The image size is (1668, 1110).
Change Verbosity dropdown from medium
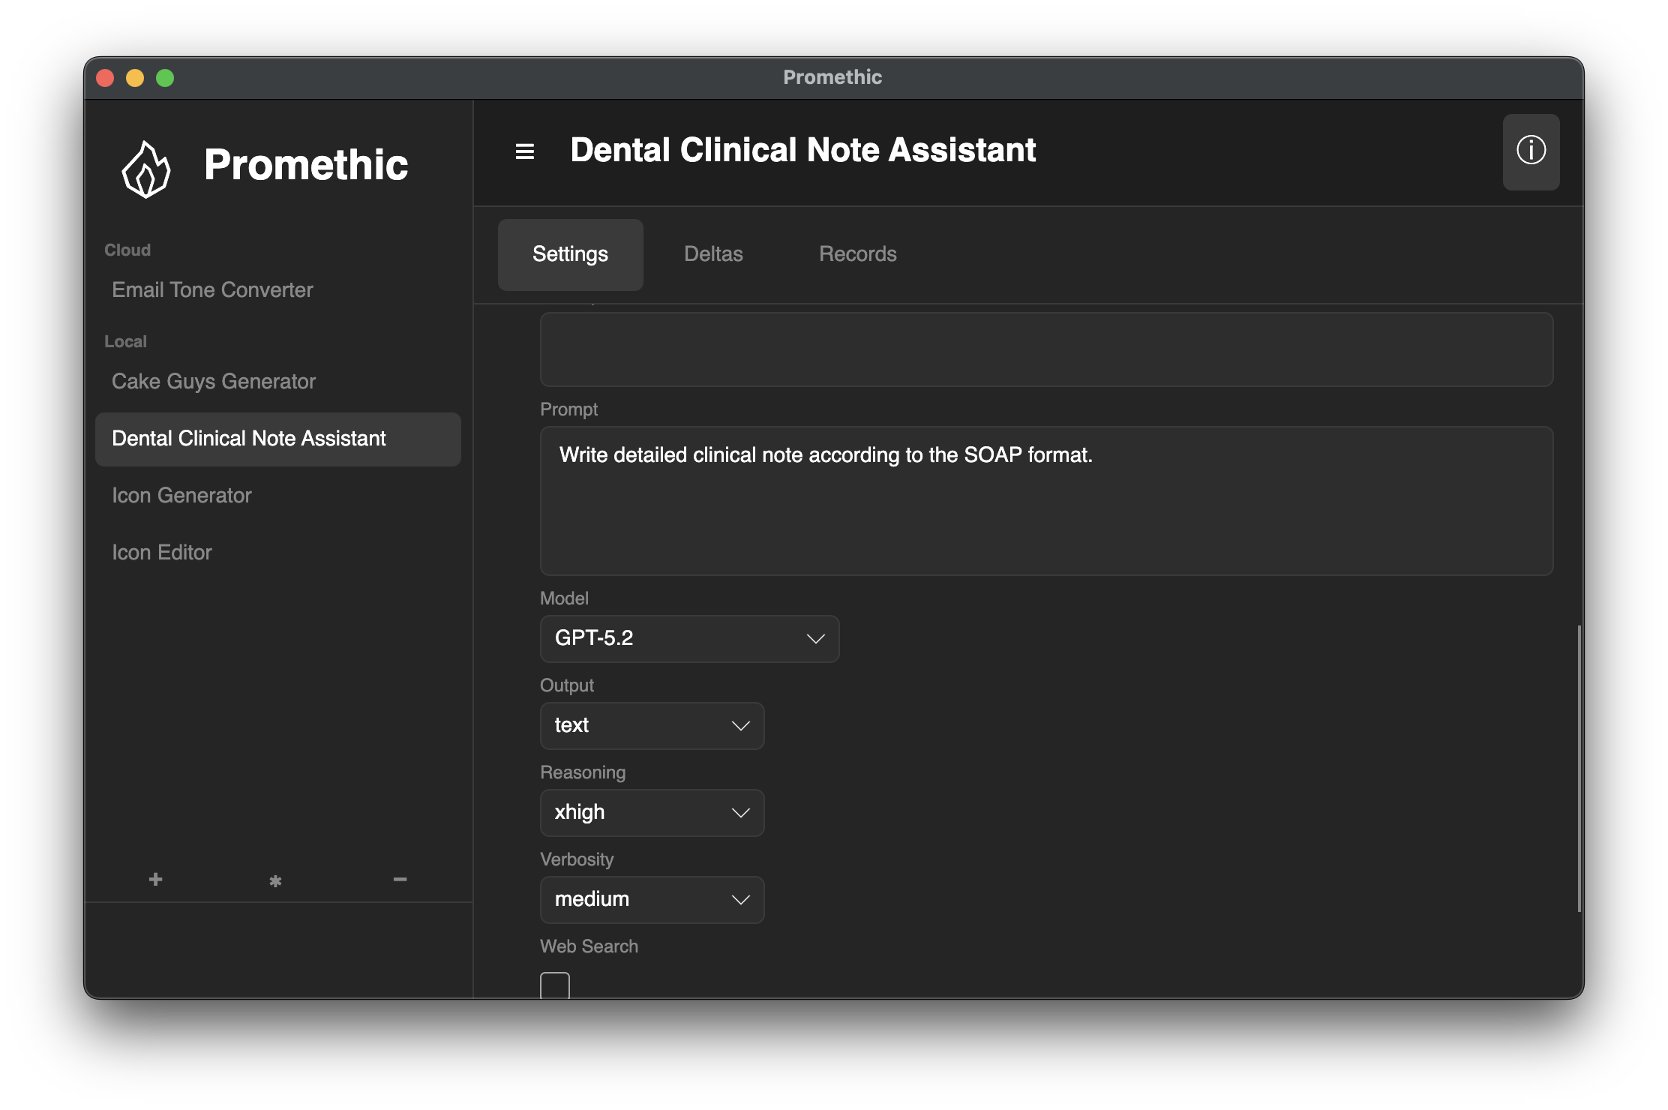coord(651,899)
